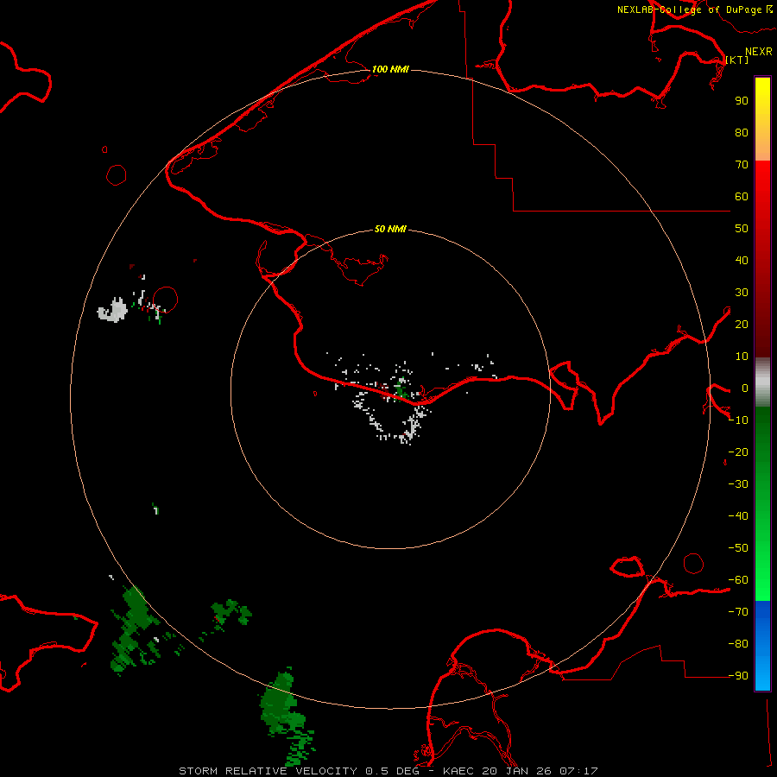The height and width of the screenshot is (777, 777).
Task: Pick the yellow segment of the color bar
Action: [x=762, y=119]
